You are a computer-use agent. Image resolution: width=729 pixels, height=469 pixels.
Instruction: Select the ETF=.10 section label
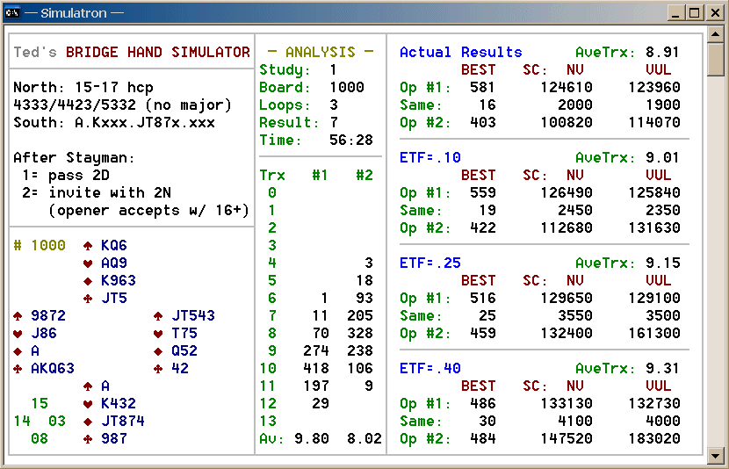tap(429, 158)
